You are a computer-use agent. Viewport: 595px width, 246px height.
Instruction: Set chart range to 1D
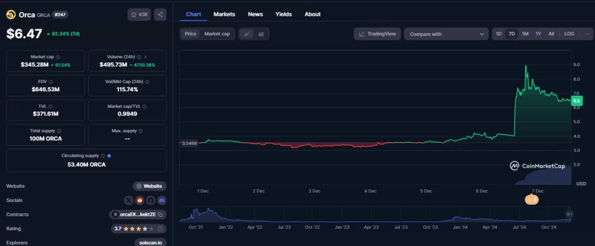(499, 34)
